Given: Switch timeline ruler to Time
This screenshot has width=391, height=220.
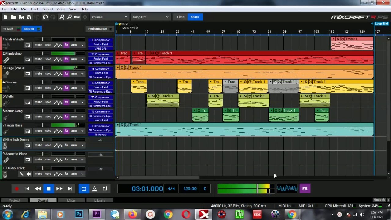Looking at the screenshot, I should pyautogui.click(x=181, y=17).
